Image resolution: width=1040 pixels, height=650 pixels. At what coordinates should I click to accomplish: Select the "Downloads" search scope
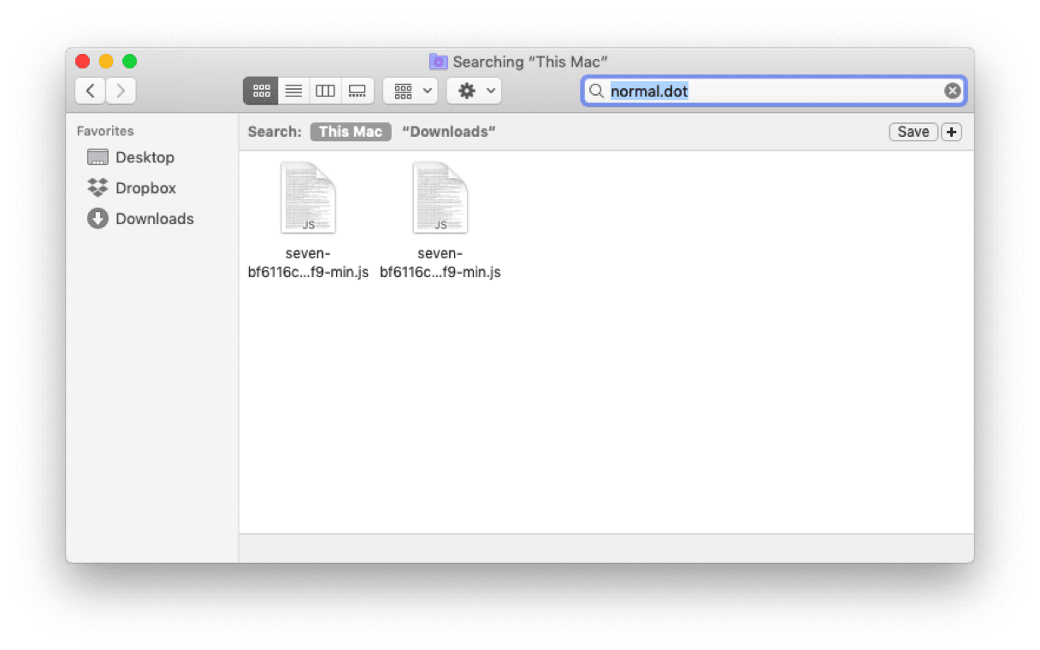pyautogui.click(x=449, y=132)
